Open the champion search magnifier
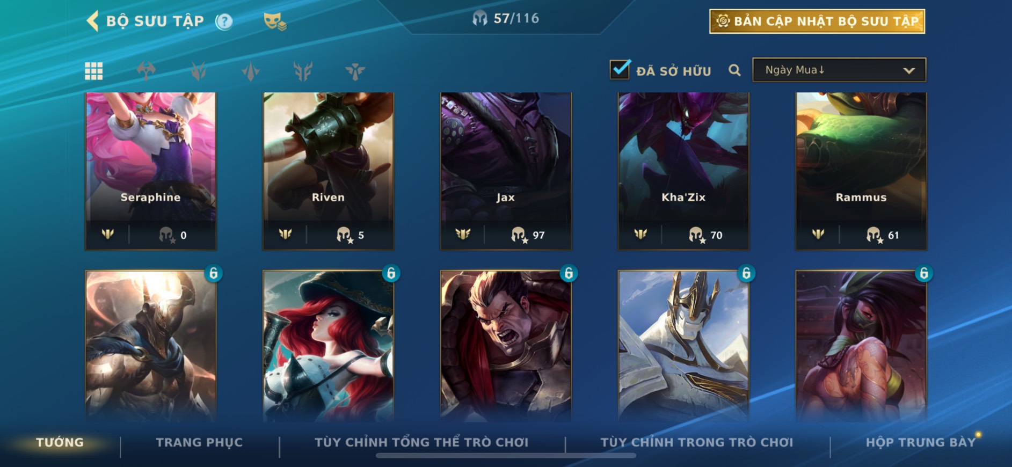1012x467 pixels. (x=734, y=70)
